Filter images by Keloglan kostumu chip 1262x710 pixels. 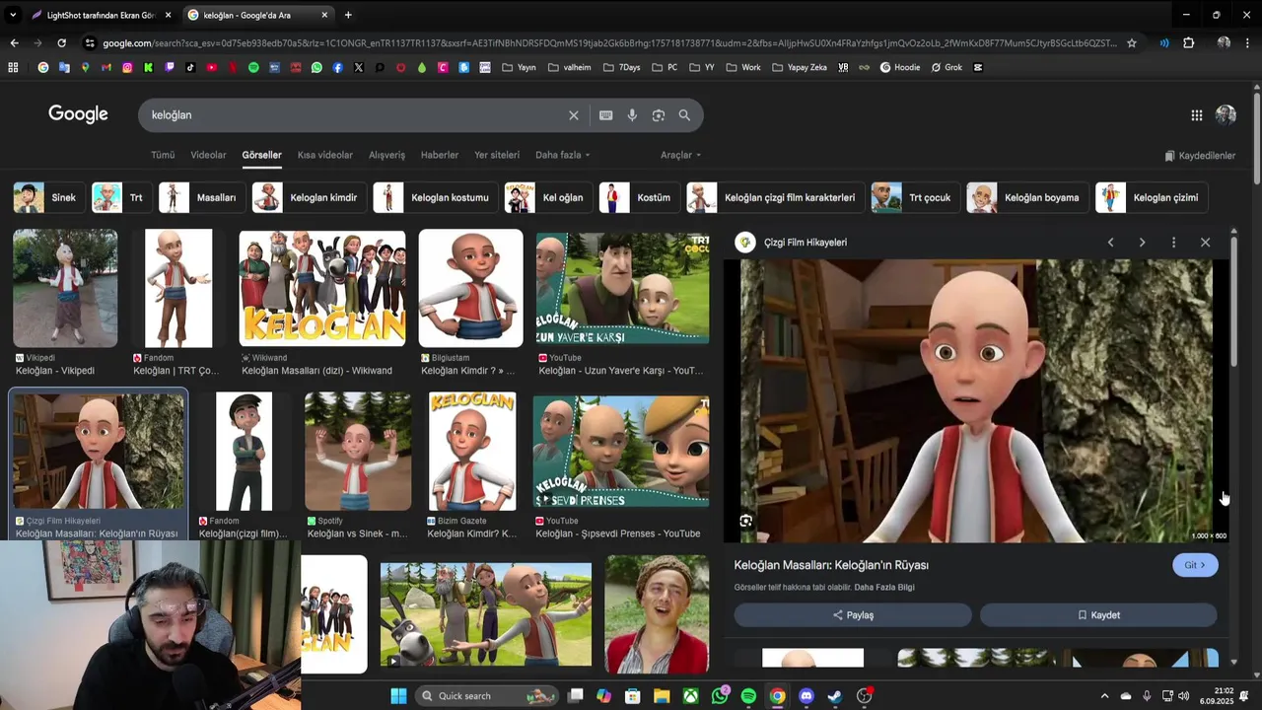click(x=434, y=197)
